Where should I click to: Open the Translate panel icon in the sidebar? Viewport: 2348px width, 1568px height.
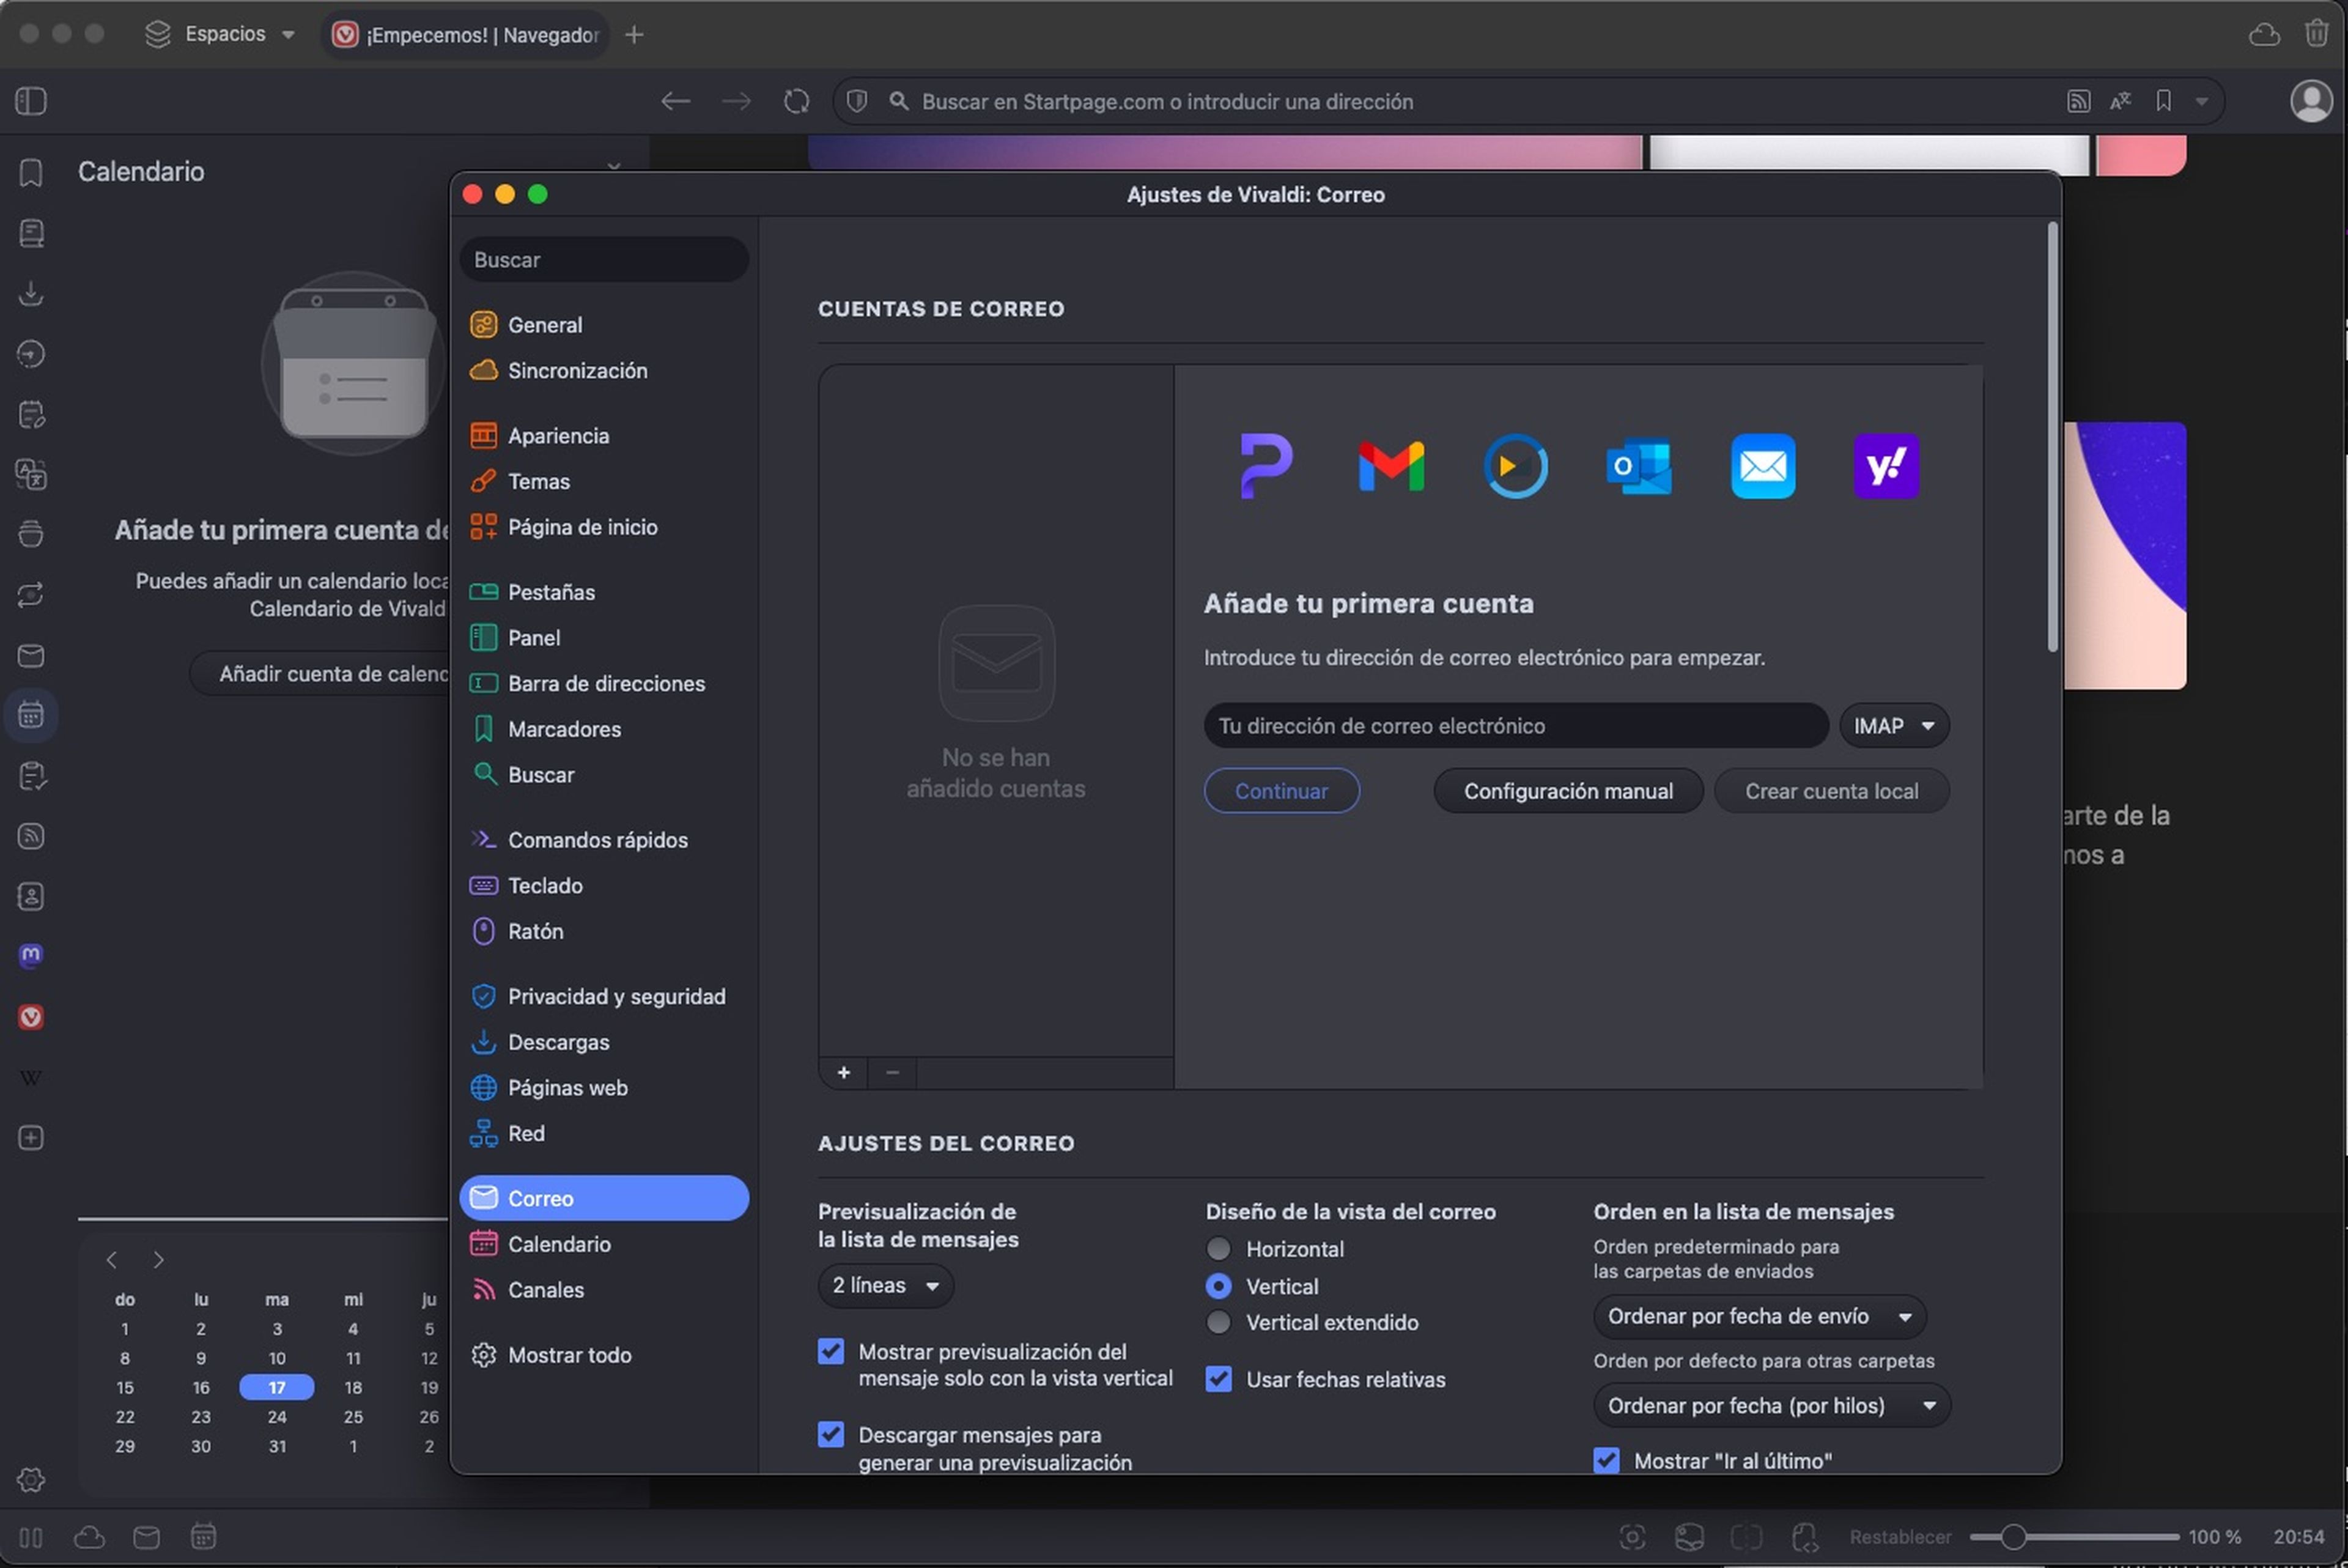[31, 474]
